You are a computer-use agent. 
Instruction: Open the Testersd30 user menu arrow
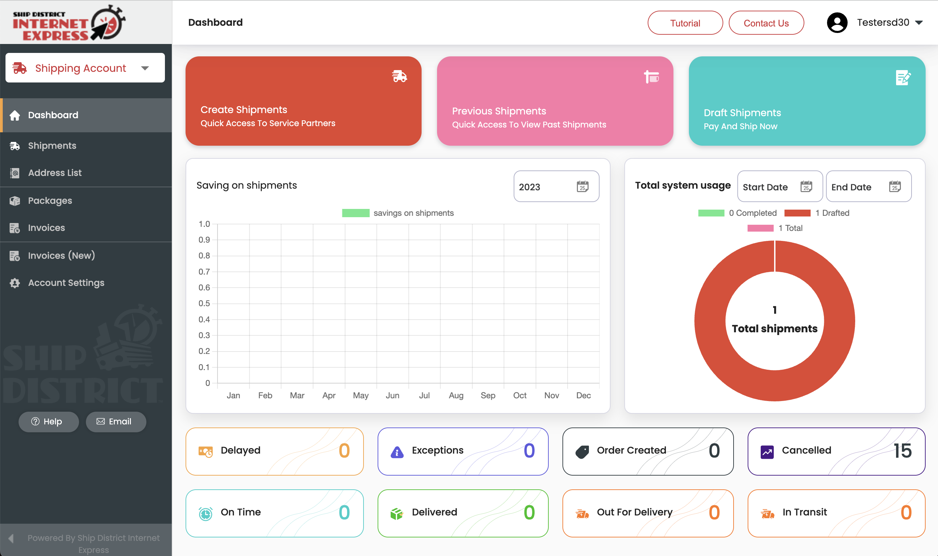pyautogui.click(x=918, y=23)
